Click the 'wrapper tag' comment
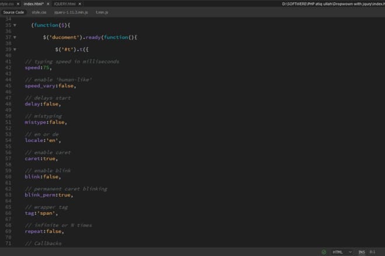Screen dimensions: 385x256 [x=46, y=207]
